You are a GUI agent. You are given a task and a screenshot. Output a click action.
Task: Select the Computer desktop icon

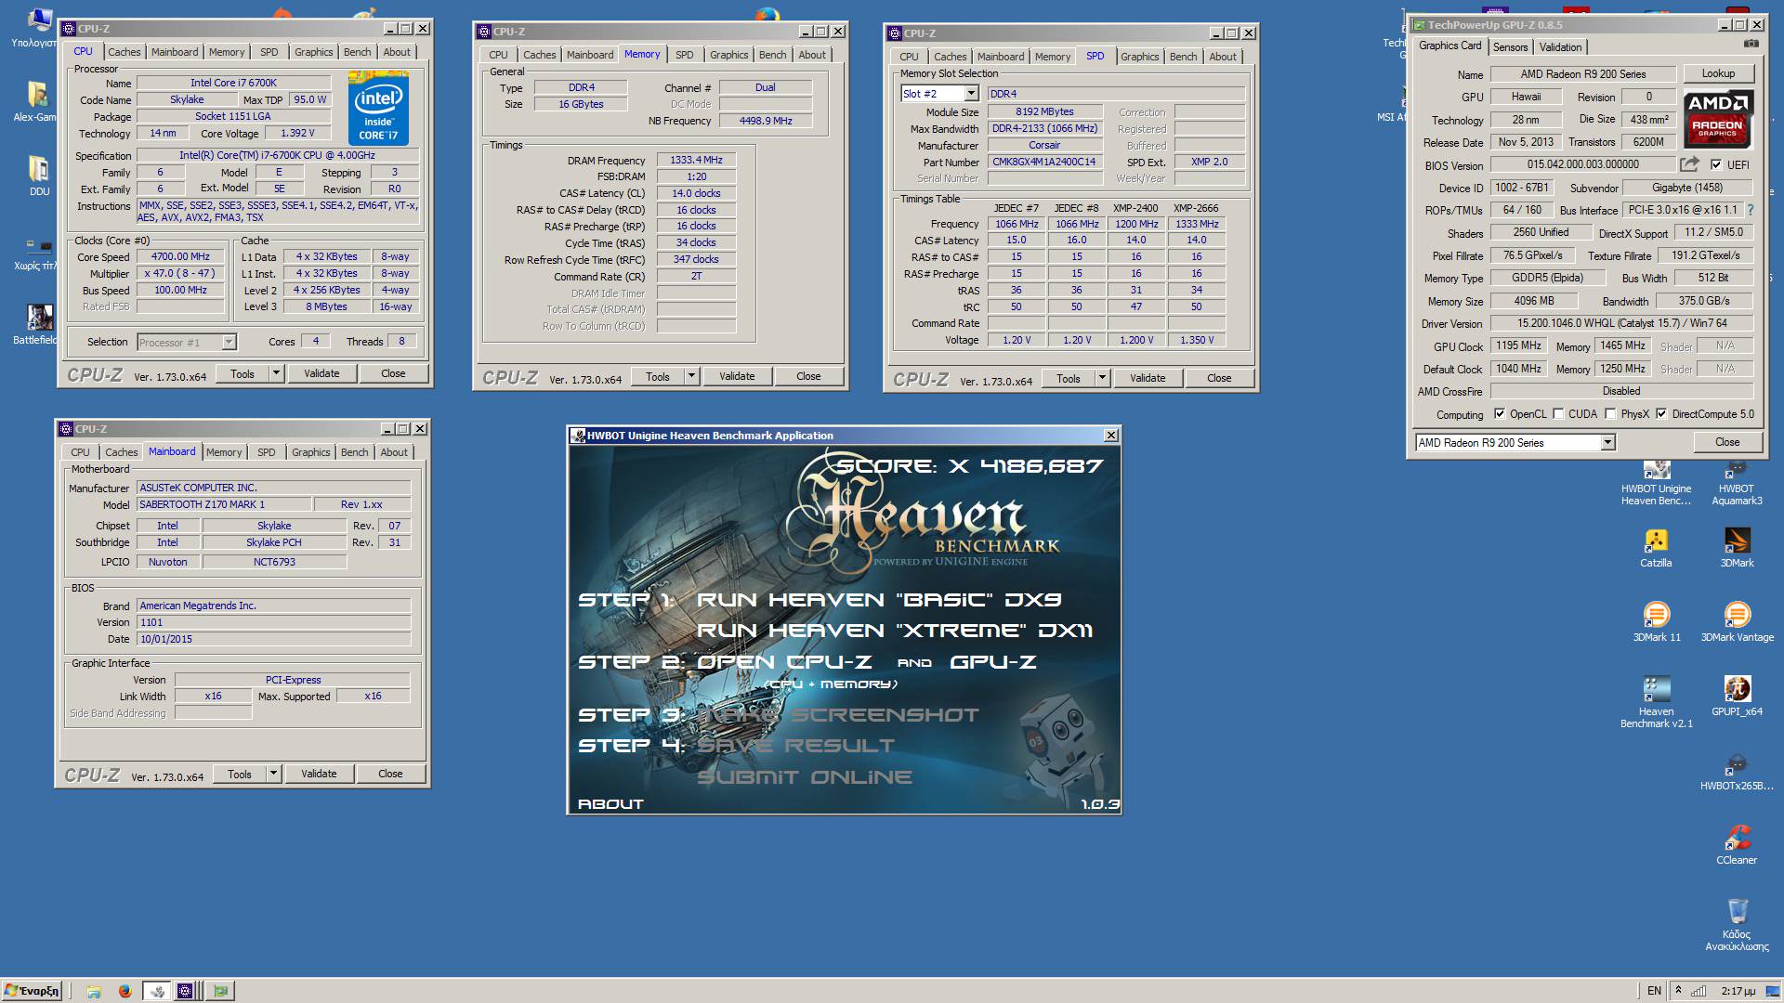34,28
